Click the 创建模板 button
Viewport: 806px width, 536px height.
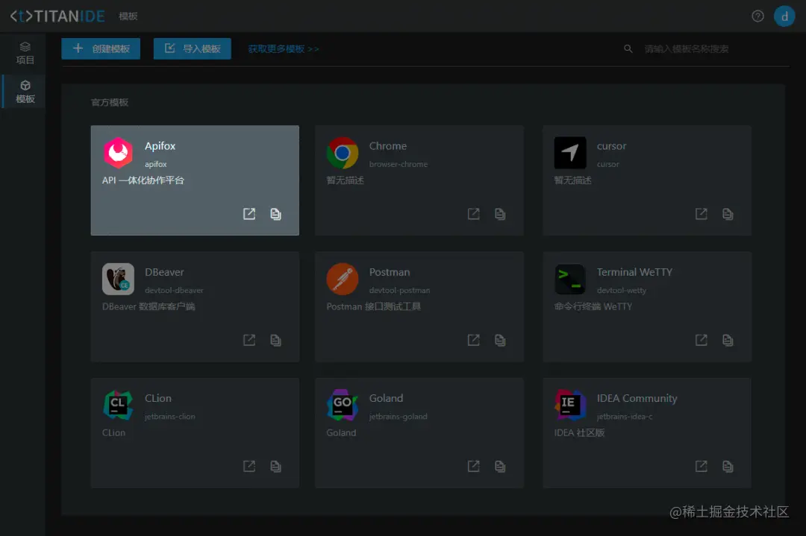[101, 48]
